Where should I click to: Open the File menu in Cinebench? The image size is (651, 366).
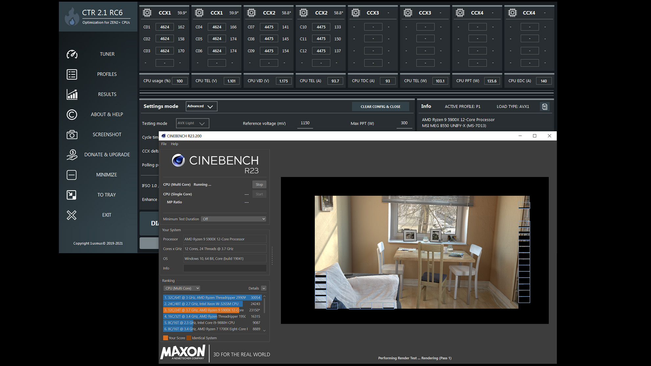point(164,144)
